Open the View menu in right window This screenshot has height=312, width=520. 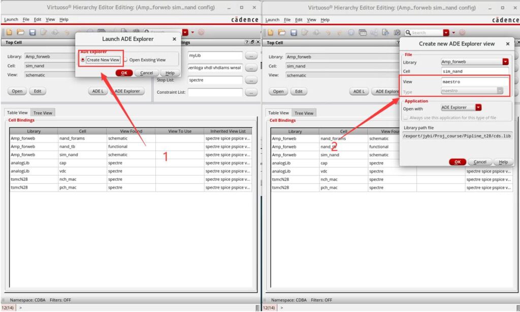point(311,20)
